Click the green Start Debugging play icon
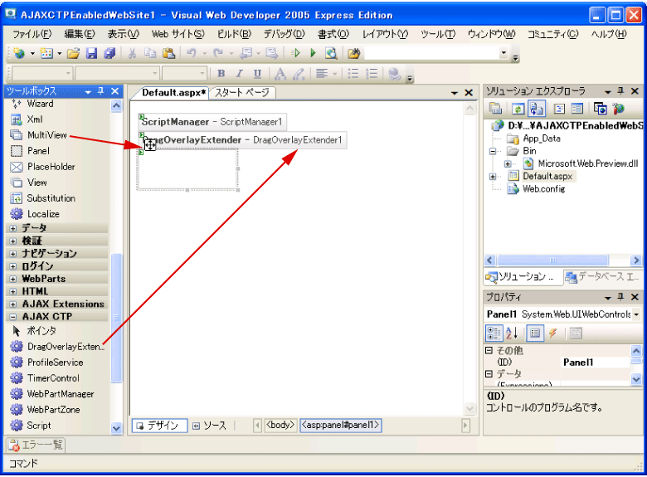647x477 pixels. [314, 53]
